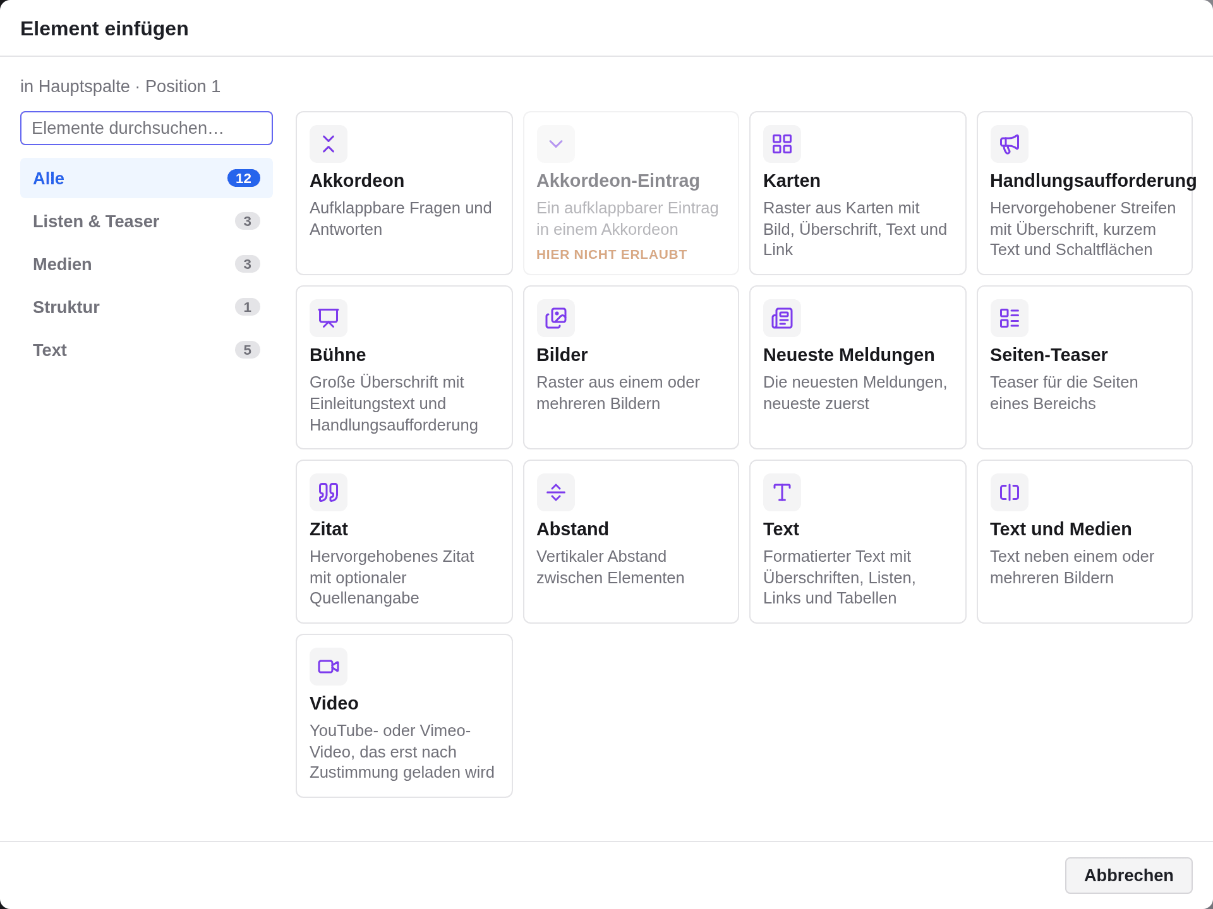Click the HIER NICHT ERLAUBT label
Screen dimensions: 1213x909
[612, 254]
